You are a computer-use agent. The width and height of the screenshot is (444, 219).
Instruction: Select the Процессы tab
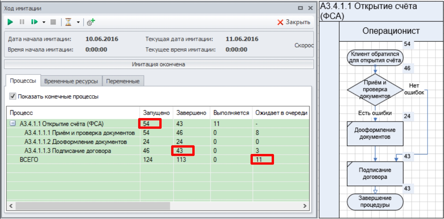point(23,81)
